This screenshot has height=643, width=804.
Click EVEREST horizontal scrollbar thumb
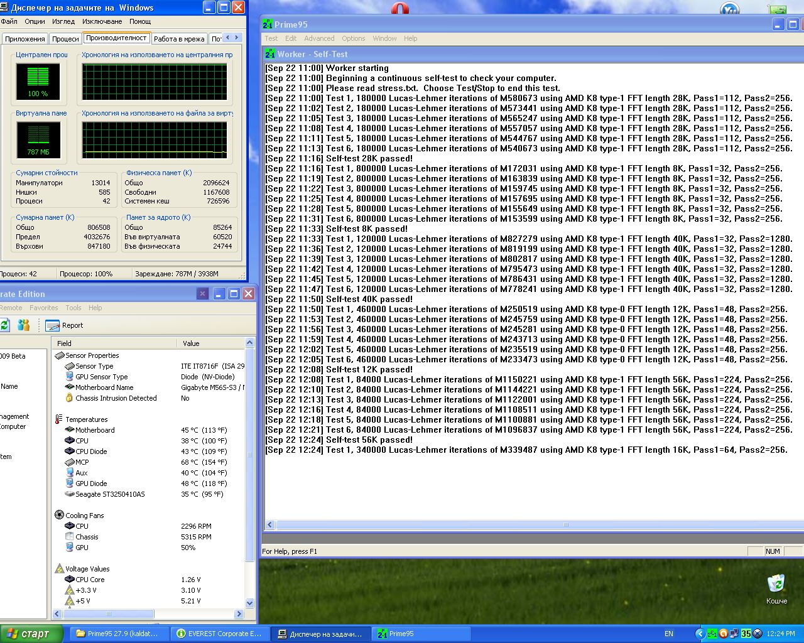[108, 613]
